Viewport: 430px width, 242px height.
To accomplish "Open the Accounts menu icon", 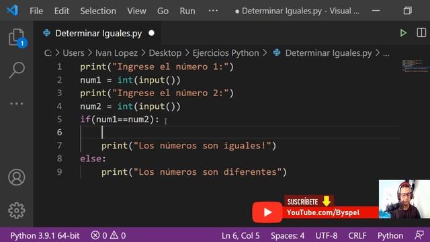I will (17, 177).
